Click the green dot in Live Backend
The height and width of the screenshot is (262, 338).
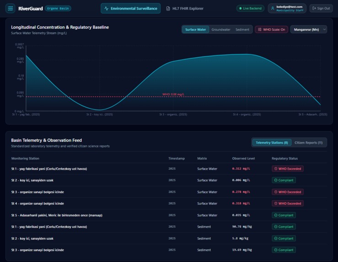click(241, 8)
